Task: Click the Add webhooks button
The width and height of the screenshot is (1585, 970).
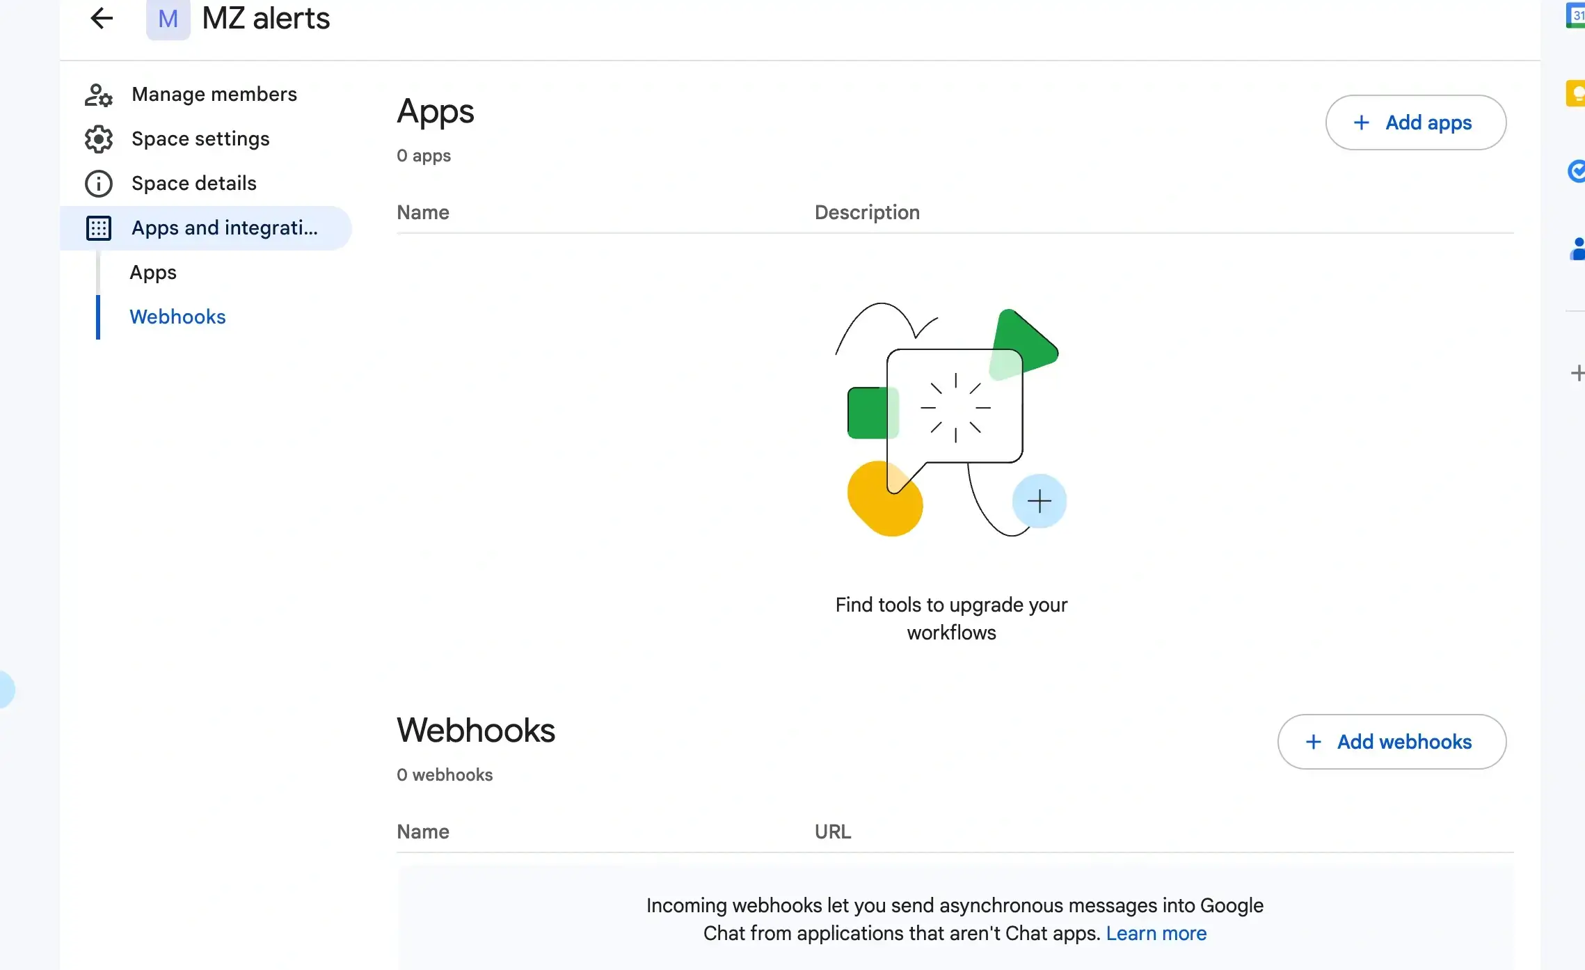Action: [1391, 742]
